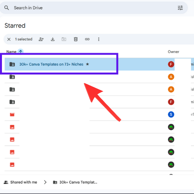The height and width of the screenshot is (194, 194).
Task: Download the selected folder
Action: pyautogui.click(x=53, y=39)
